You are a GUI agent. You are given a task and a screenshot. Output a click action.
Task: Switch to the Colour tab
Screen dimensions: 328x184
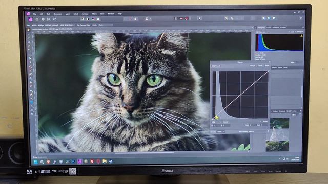click(x=269, y=27)
